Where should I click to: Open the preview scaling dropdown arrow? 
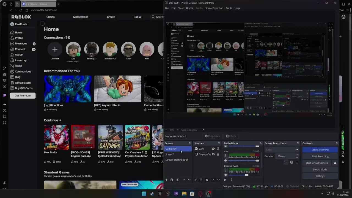(204, 130)
